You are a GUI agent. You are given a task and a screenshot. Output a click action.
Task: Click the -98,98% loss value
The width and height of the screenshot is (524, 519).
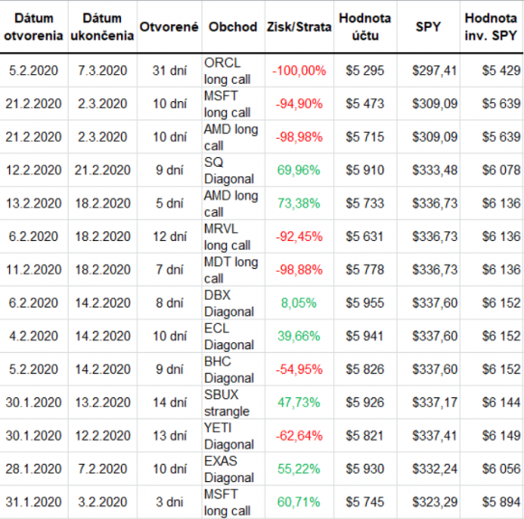click(299, 137)
